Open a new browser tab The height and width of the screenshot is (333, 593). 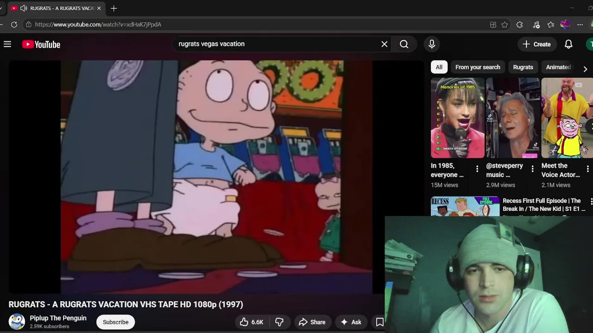114,8
